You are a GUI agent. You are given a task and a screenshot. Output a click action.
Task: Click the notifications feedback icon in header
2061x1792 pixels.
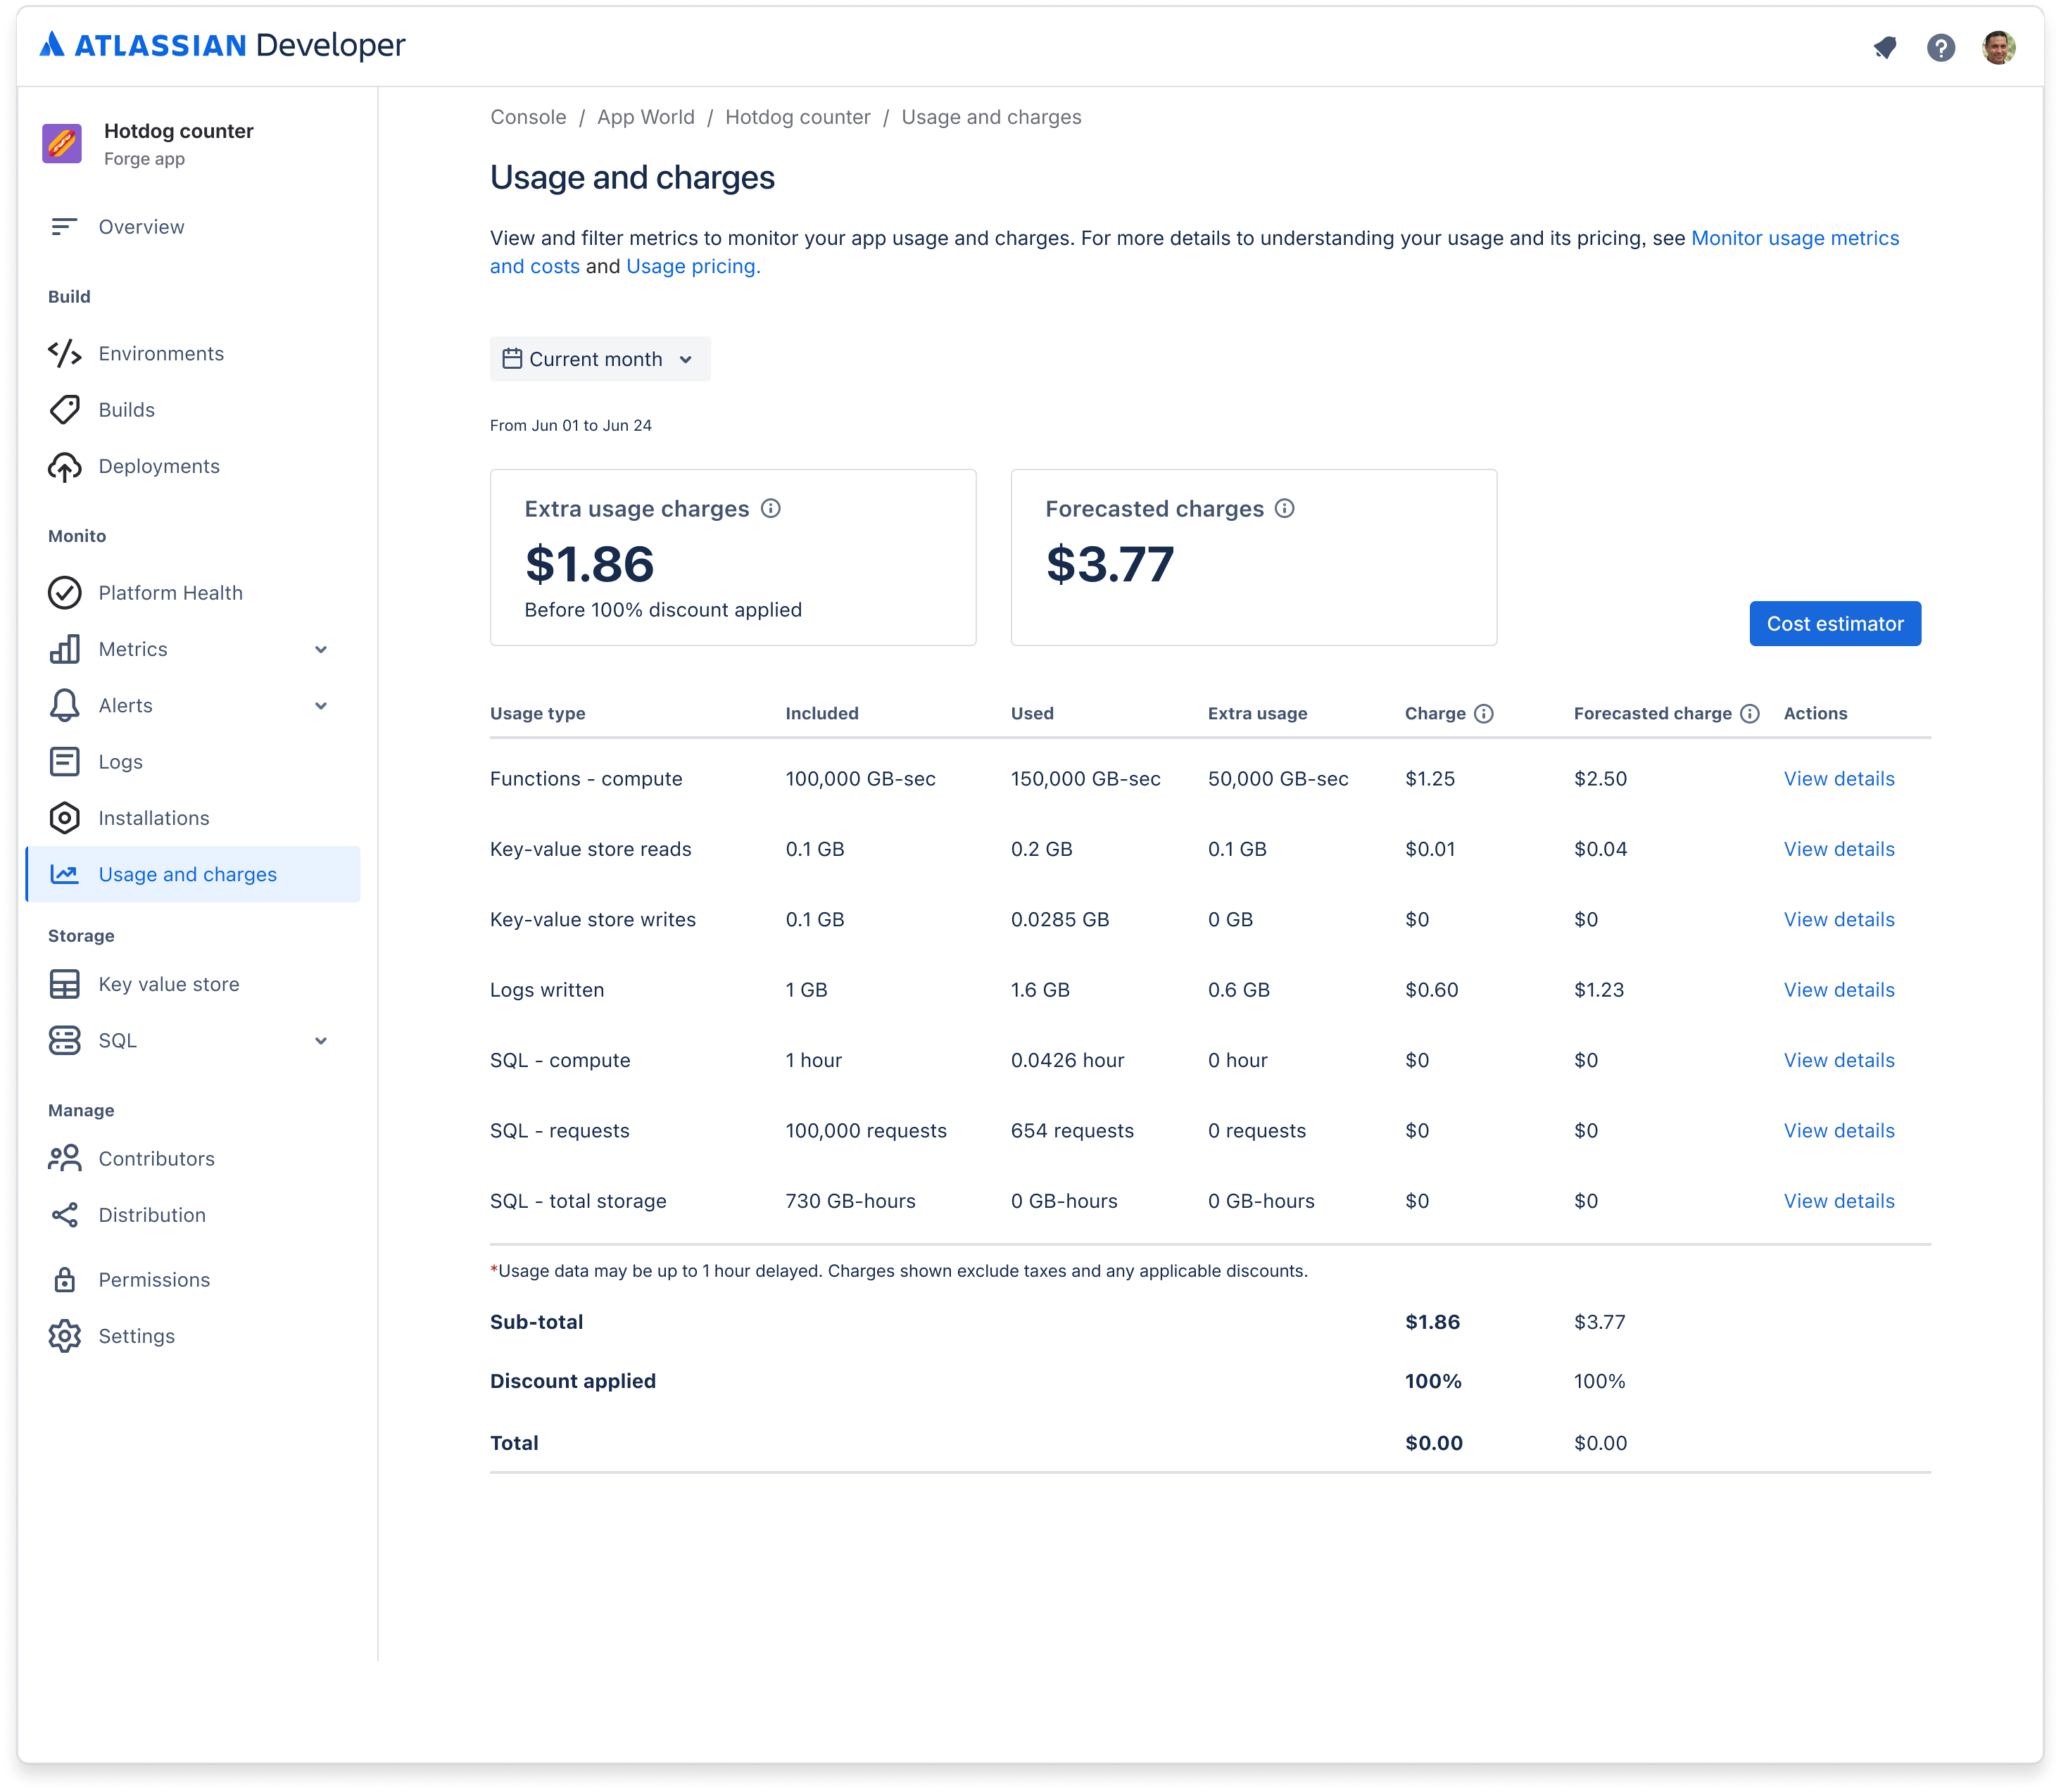[x=1885, y=47]
